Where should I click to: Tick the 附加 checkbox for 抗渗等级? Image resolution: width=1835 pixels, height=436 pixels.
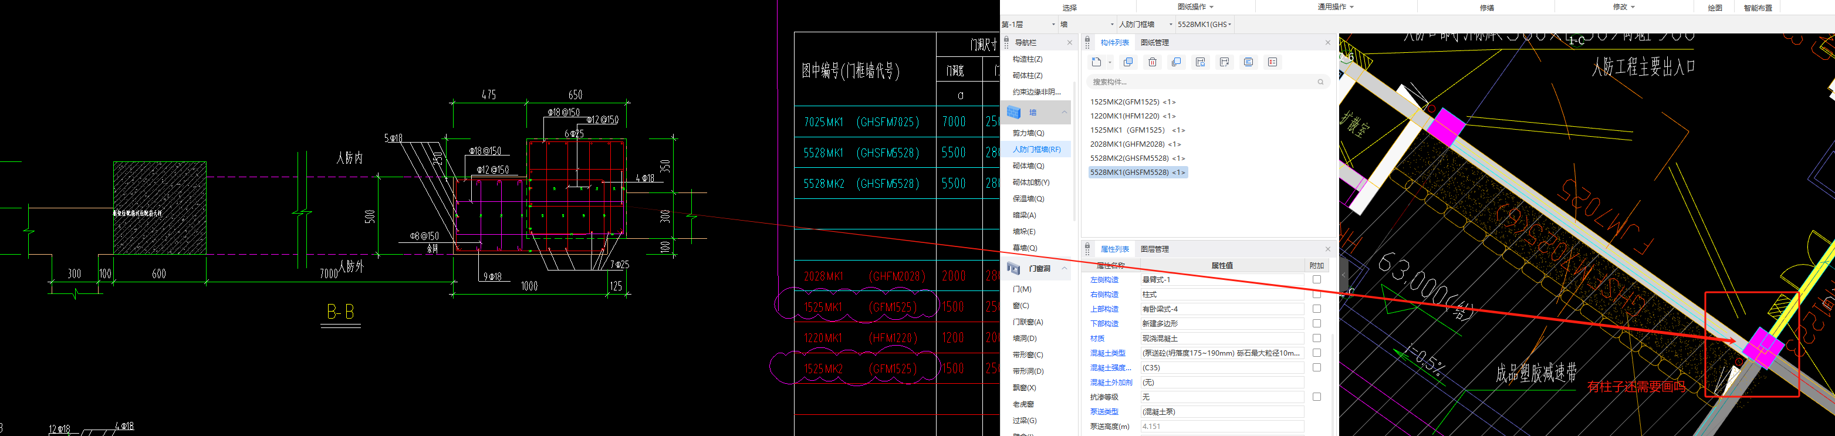[x=1316, y=397]
